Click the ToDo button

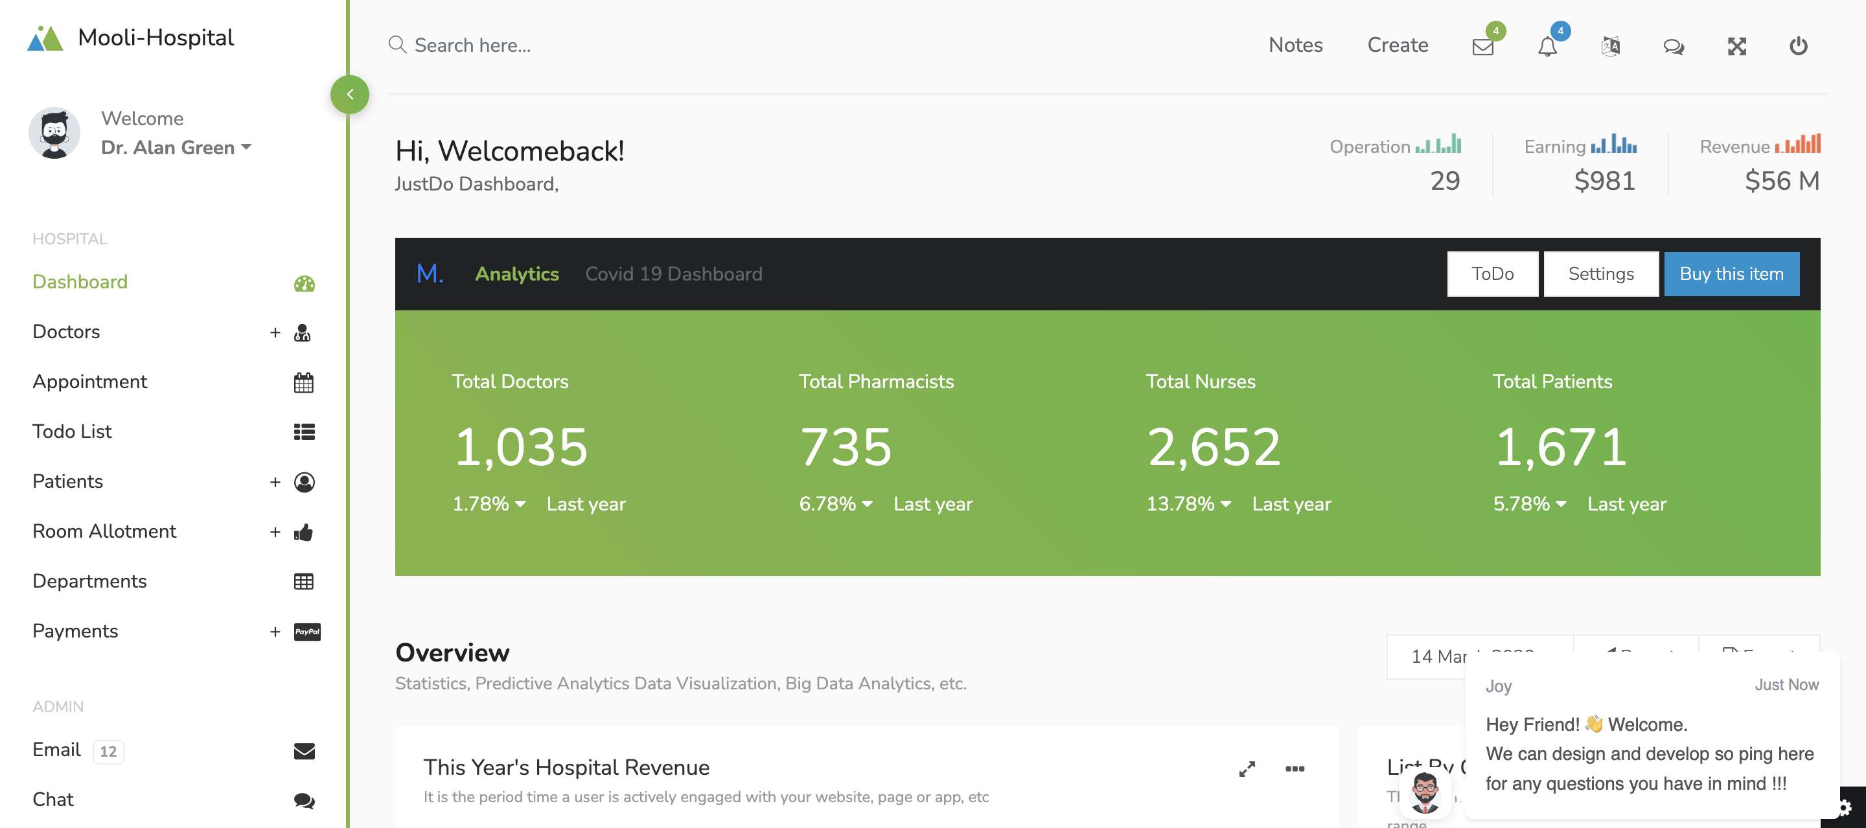tap(1492, 274)
